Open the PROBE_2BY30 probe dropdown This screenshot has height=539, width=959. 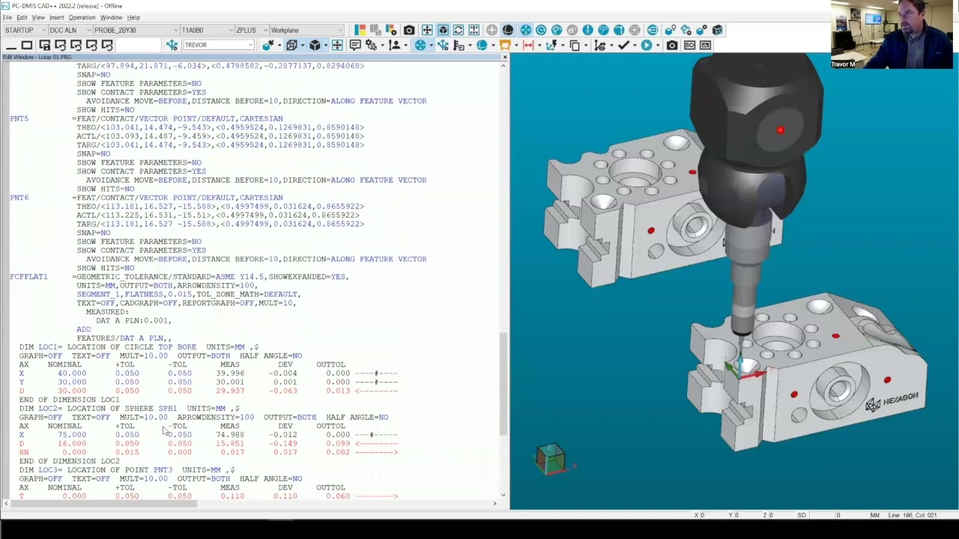pyautogui.click(x=136, y=30)
